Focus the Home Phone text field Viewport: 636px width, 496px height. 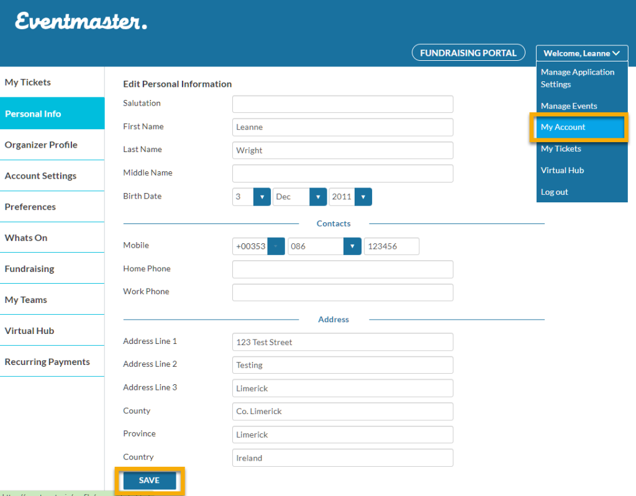coord(343,269)
